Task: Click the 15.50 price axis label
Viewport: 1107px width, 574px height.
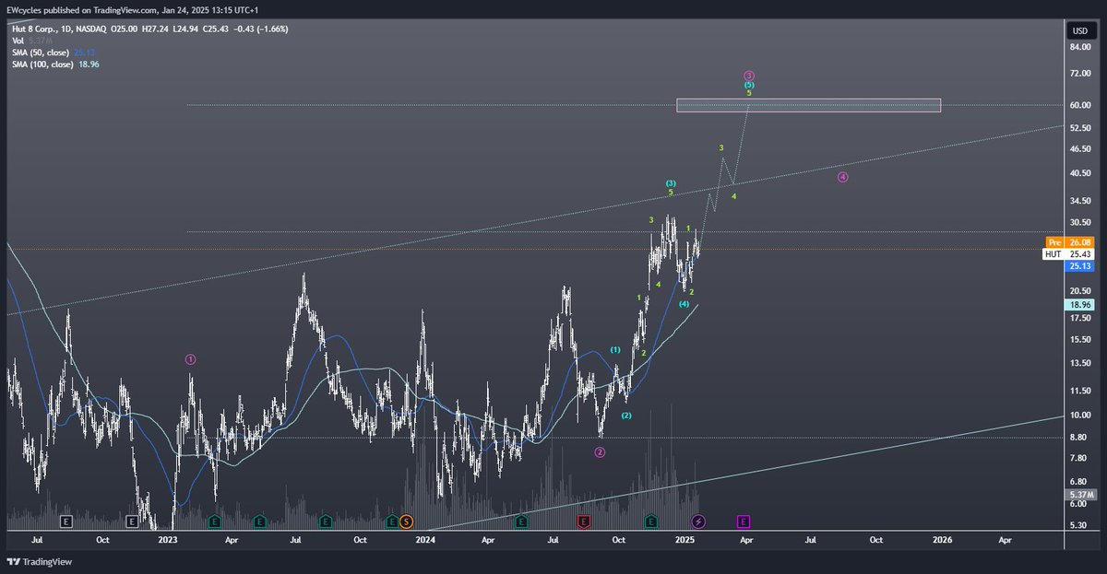Action: click(1079, 339)
